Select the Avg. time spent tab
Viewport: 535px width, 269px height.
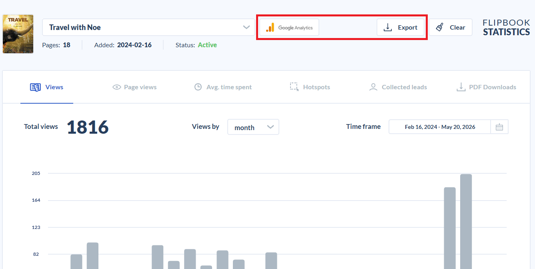click(x=223, y=87)
